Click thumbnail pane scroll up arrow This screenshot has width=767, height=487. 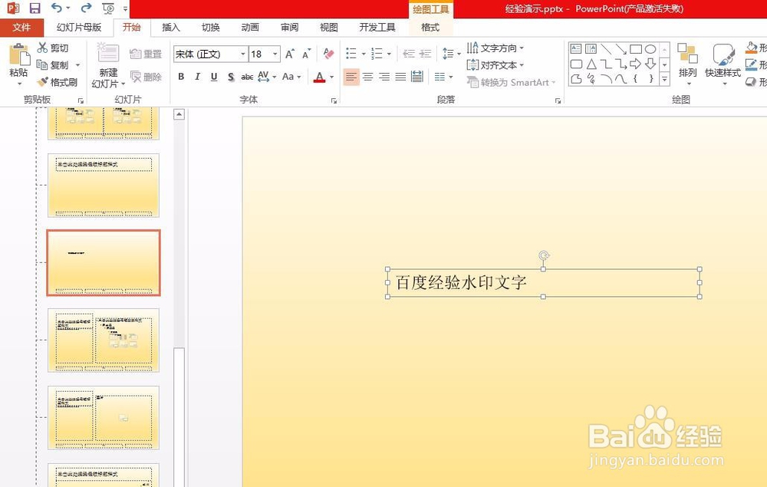tap(179, 114)
